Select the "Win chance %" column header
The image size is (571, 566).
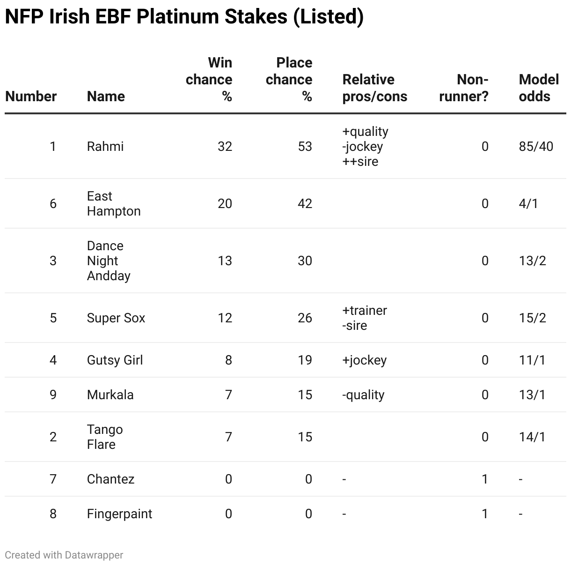pos(209,80)
